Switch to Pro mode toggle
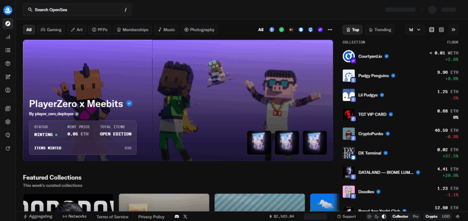This screenshot has width=468, height=221. pos(415,216)
